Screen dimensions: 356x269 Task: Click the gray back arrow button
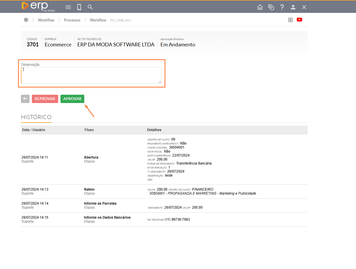pos(25,99)
